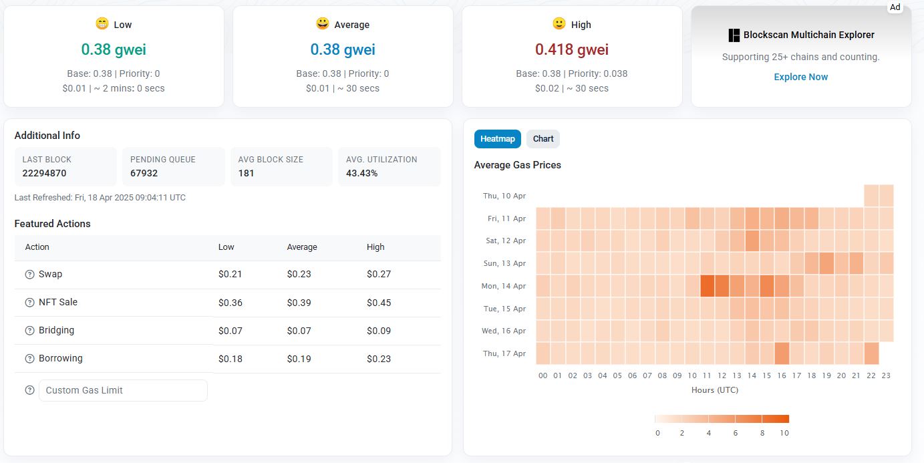Switch to the Chart tab
924x463 pixels.
[x=543, y=139]
